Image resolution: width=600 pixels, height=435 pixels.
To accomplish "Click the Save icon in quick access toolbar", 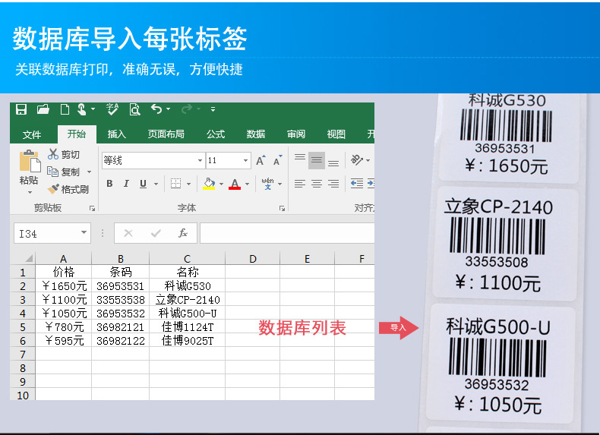I will (21, 109).
